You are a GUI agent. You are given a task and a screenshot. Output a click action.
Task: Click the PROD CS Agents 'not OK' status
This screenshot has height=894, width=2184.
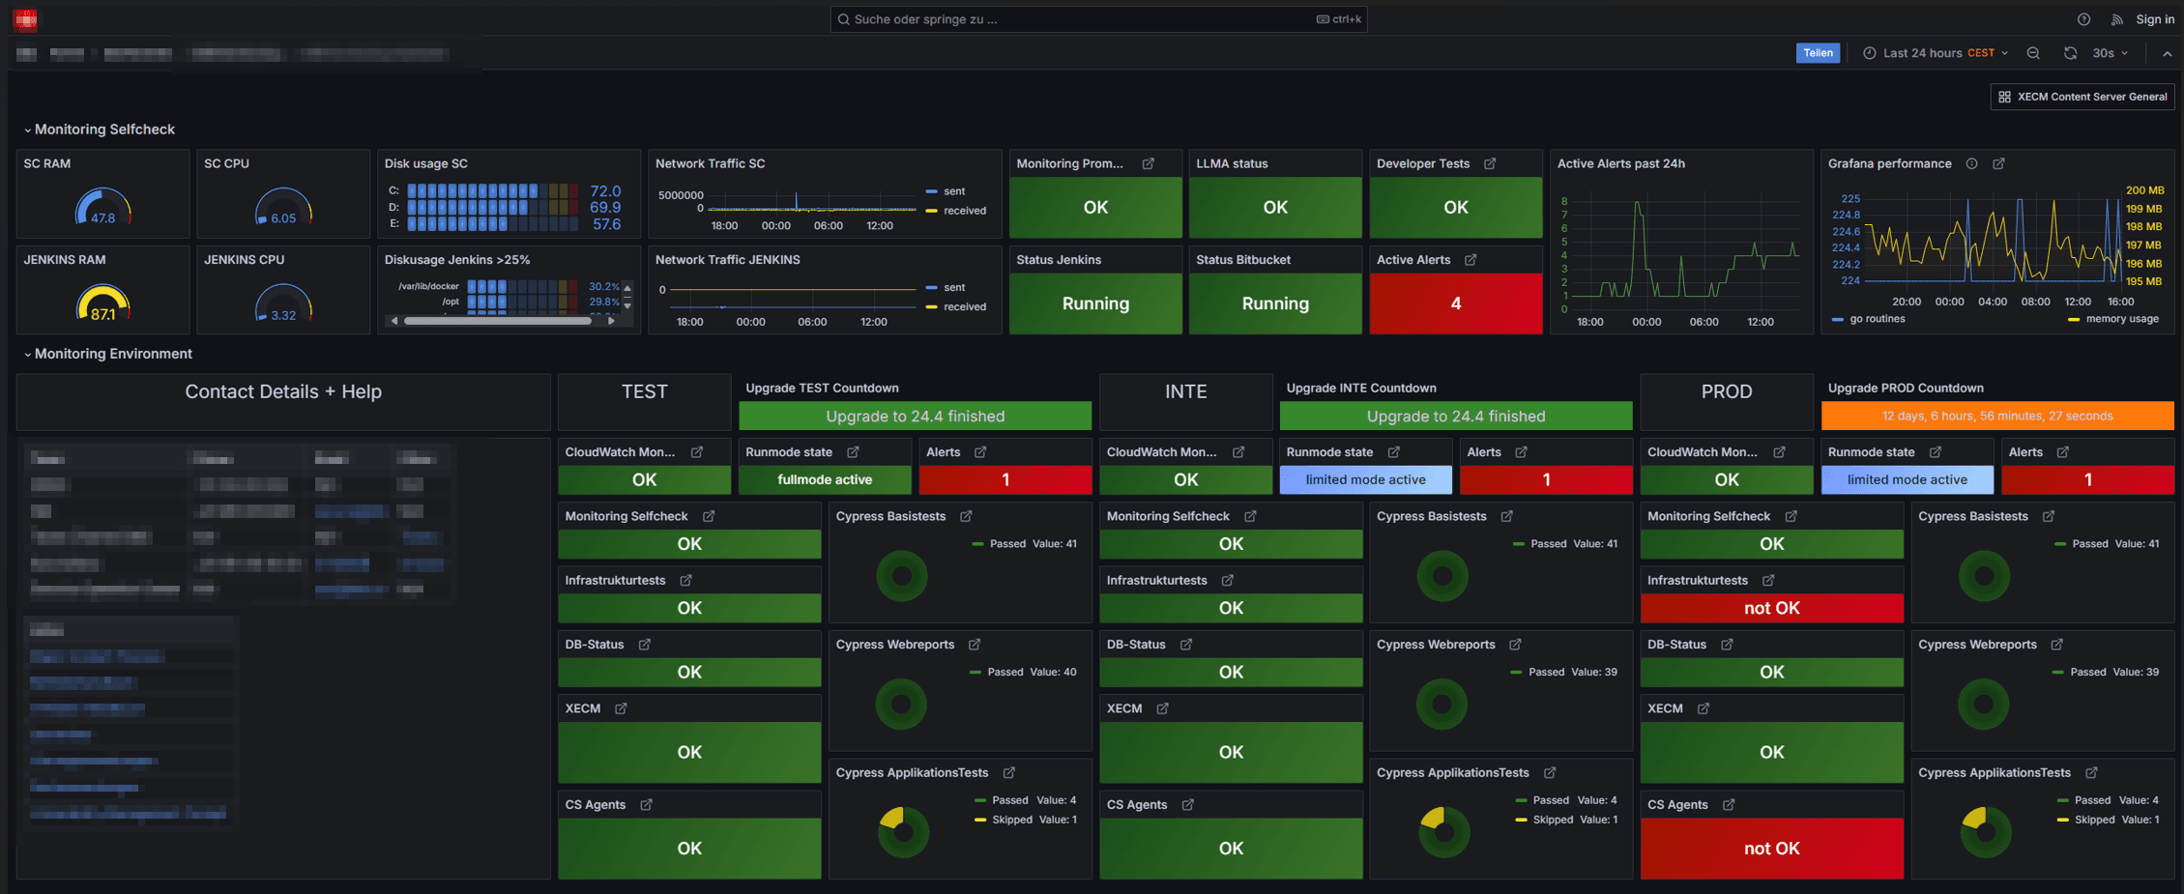pos(1771,848)
